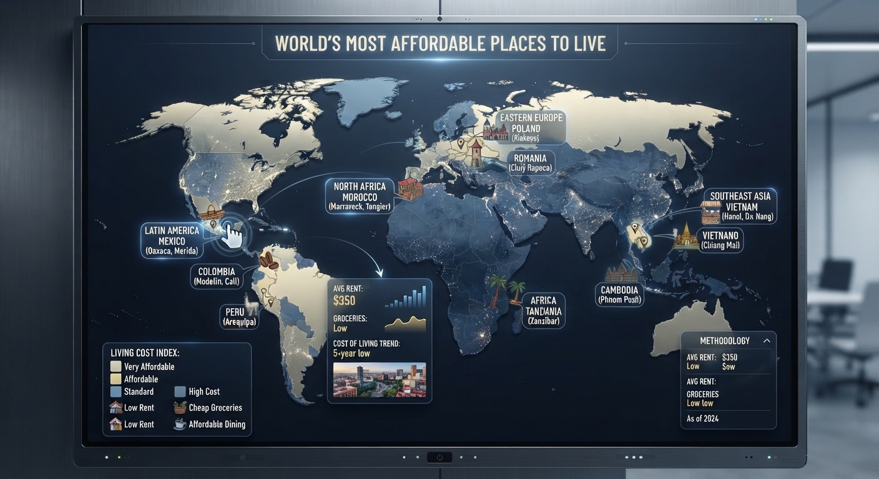Open the Romania region label
879x479 pixels.
[530, 163]
